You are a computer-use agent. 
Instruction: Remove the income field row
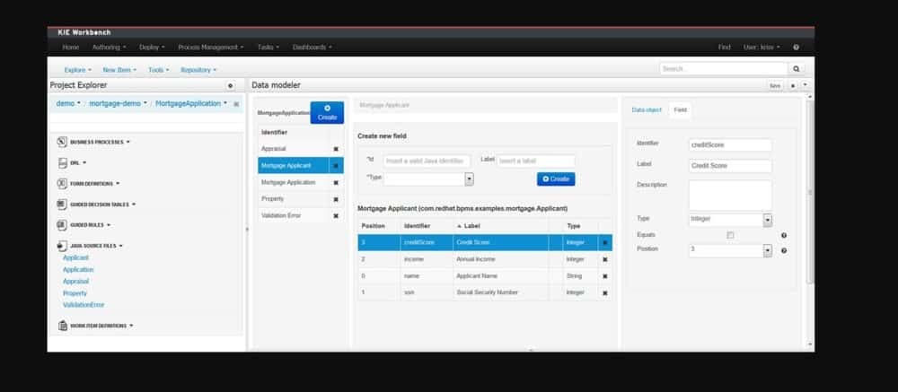tap(604, 259)
